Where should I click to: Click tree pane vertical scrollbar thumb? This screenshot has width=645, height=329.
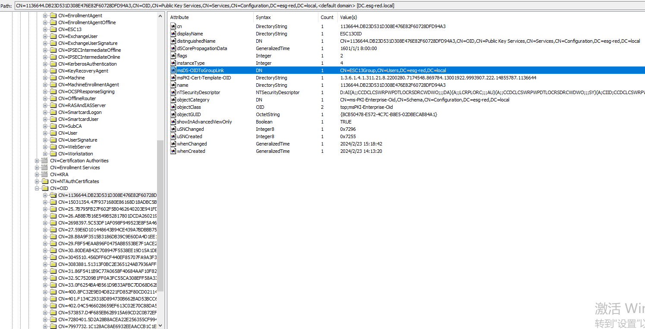coord(160,215)
